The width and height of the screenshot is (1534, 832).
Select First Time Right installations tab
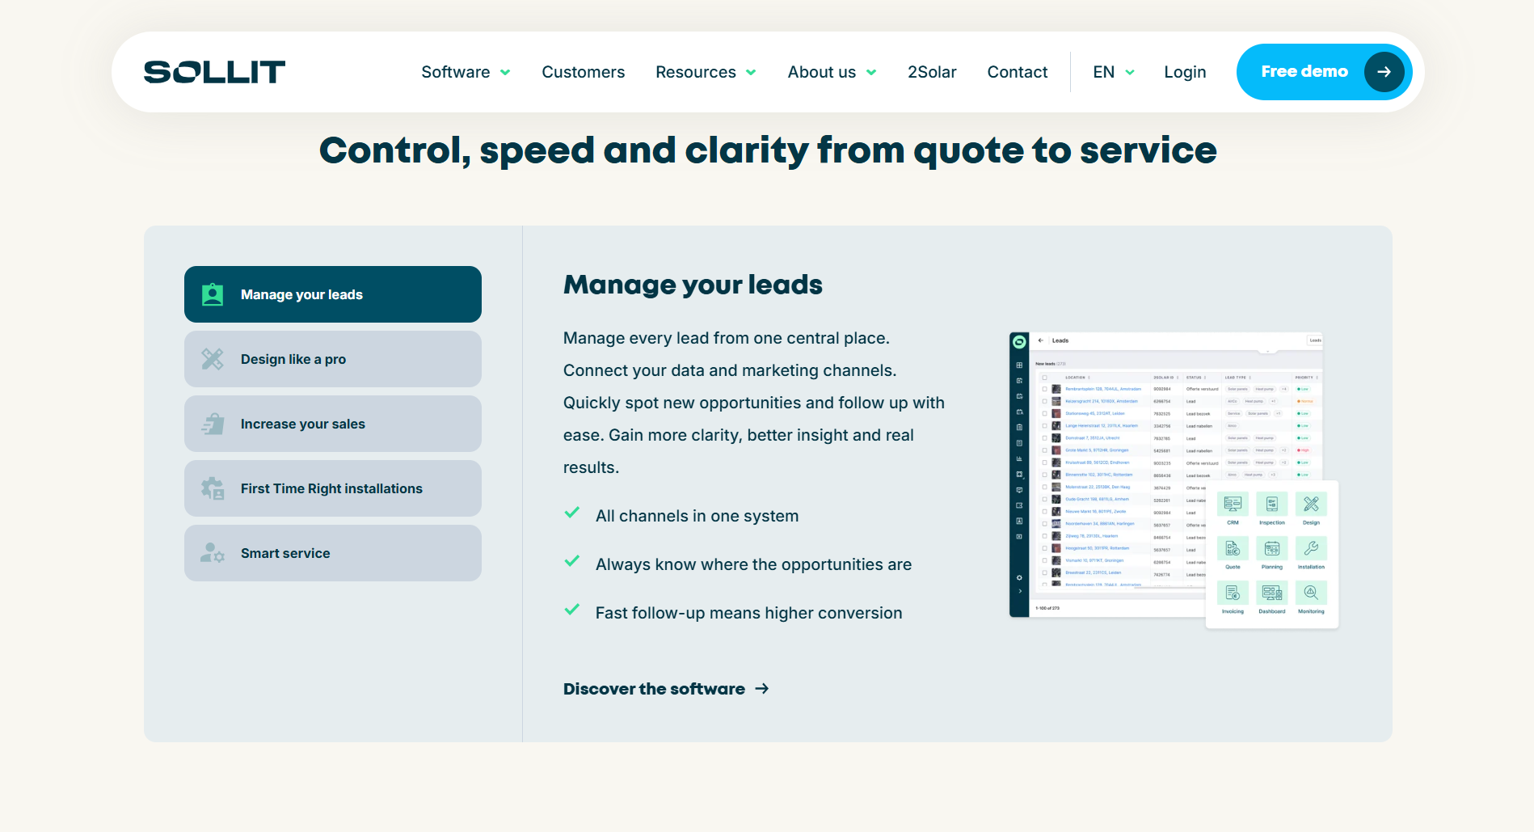[333, 488]
